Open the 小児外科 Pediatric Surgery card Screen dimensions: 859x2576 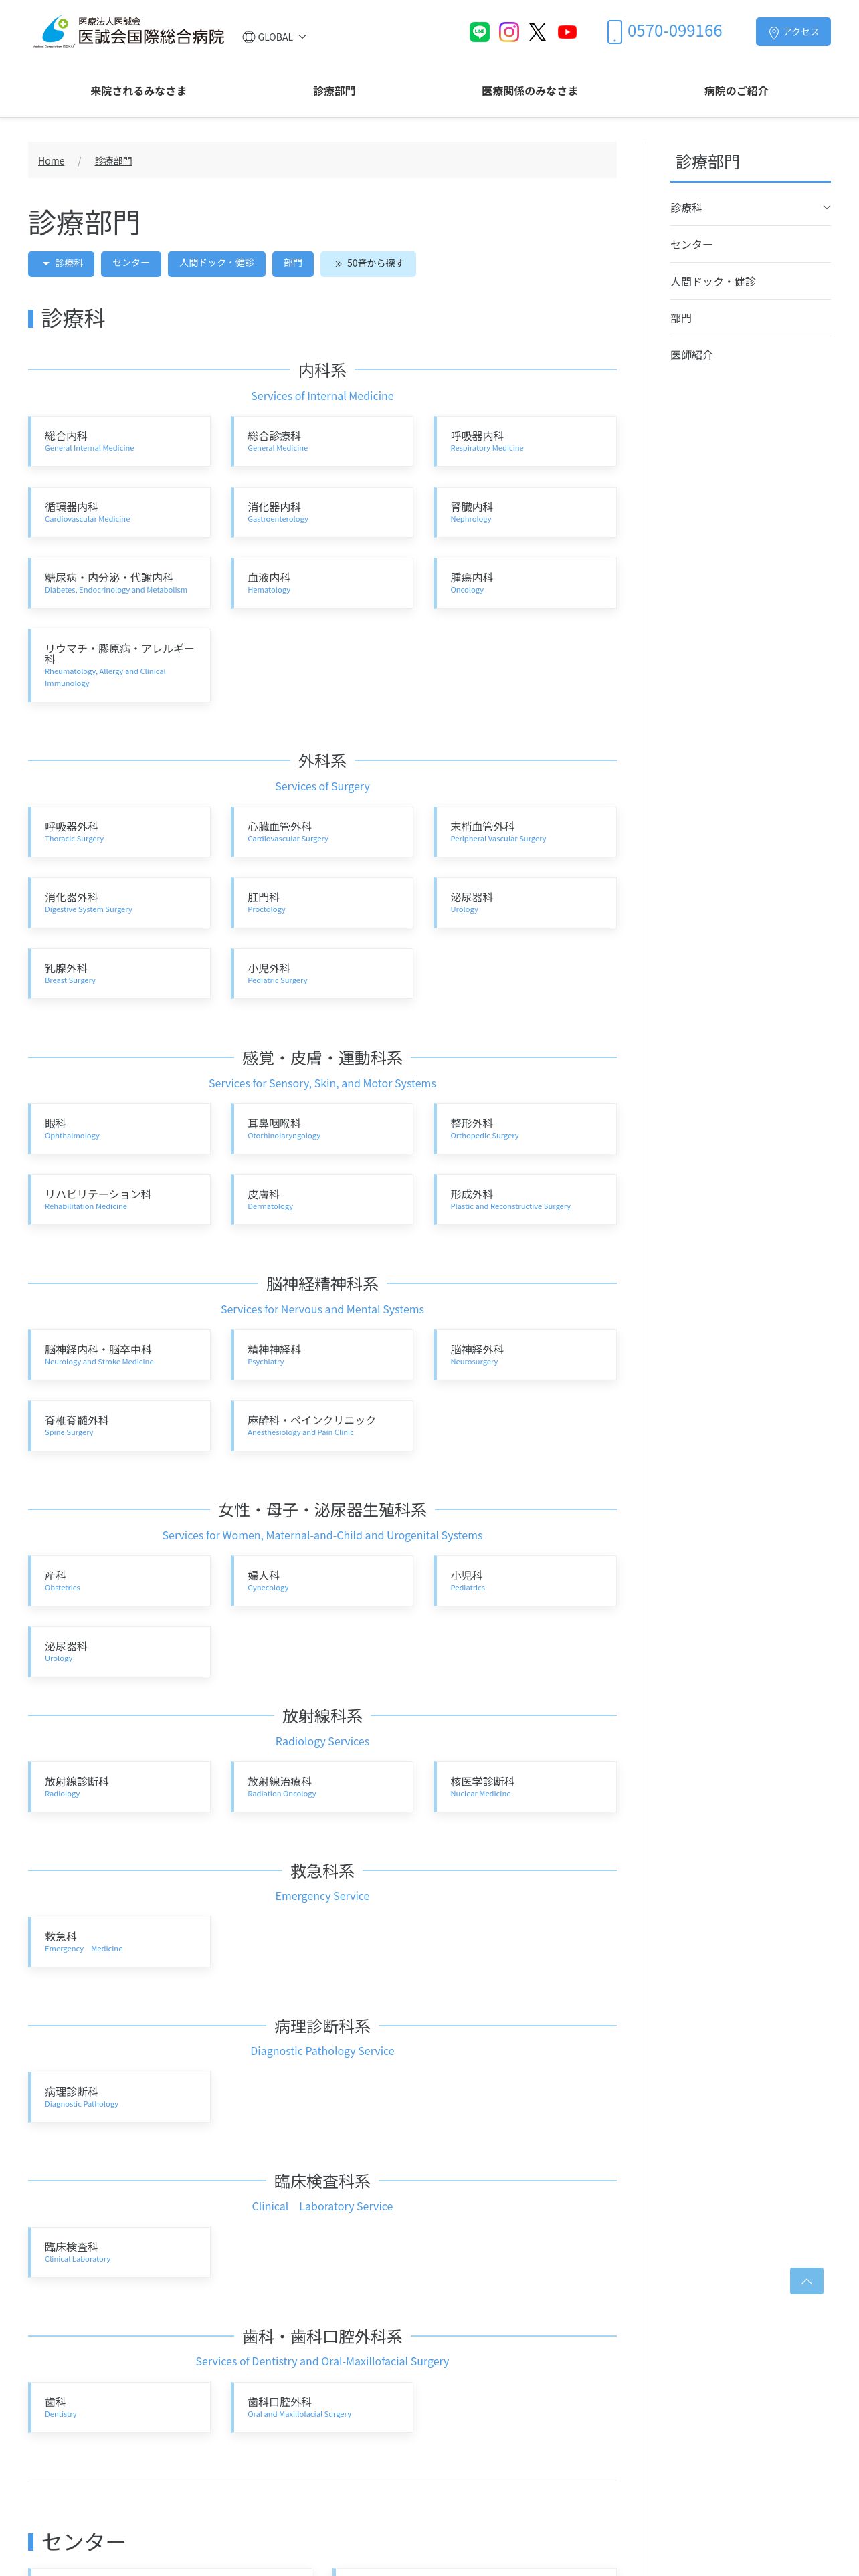point(322,974)
